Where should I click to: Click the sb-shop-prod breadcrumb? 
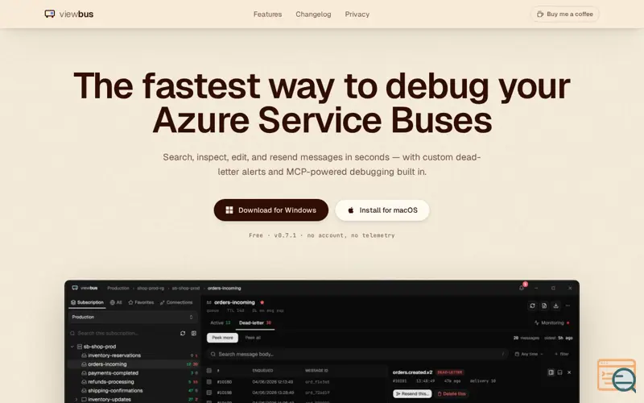(186, 289)
